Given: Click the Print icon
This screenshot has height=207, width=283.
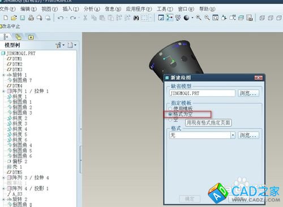Looking at the screenshot, I should point(31,18).
